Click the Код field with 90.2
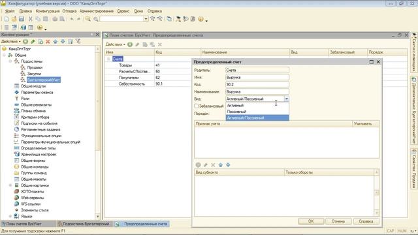 pos(257,84)
